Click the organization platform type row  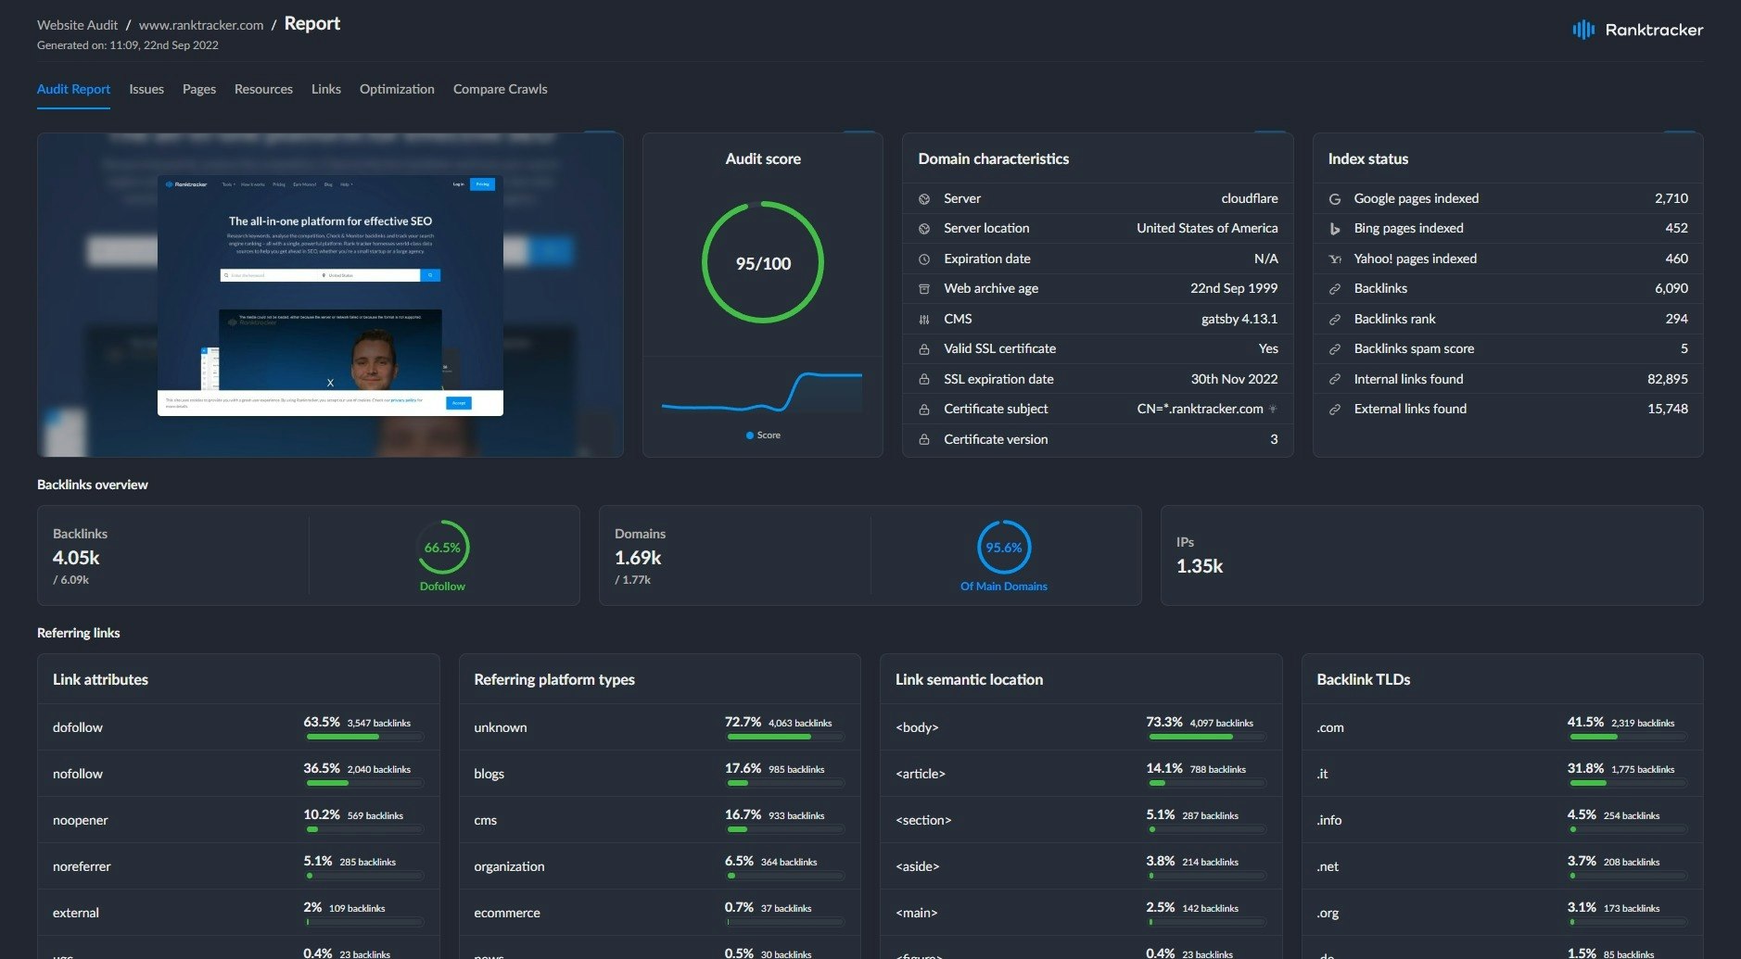point(660,866)
